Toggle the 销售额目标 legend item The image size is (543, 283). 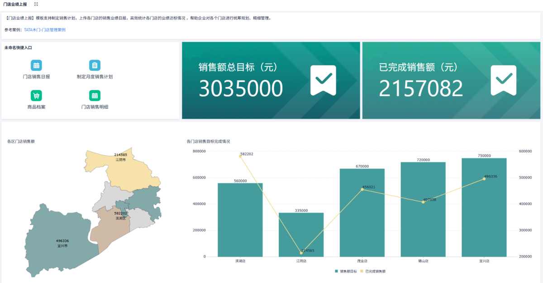(346, 271)
